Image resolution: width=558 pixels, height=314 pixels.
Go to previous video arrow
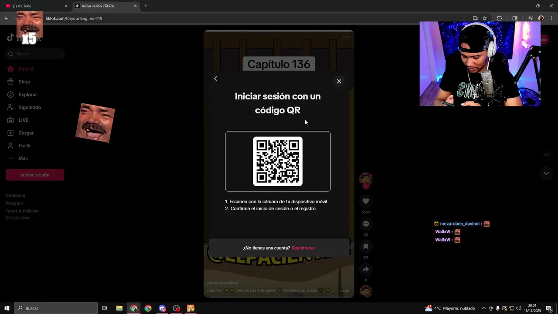point(546,154)
